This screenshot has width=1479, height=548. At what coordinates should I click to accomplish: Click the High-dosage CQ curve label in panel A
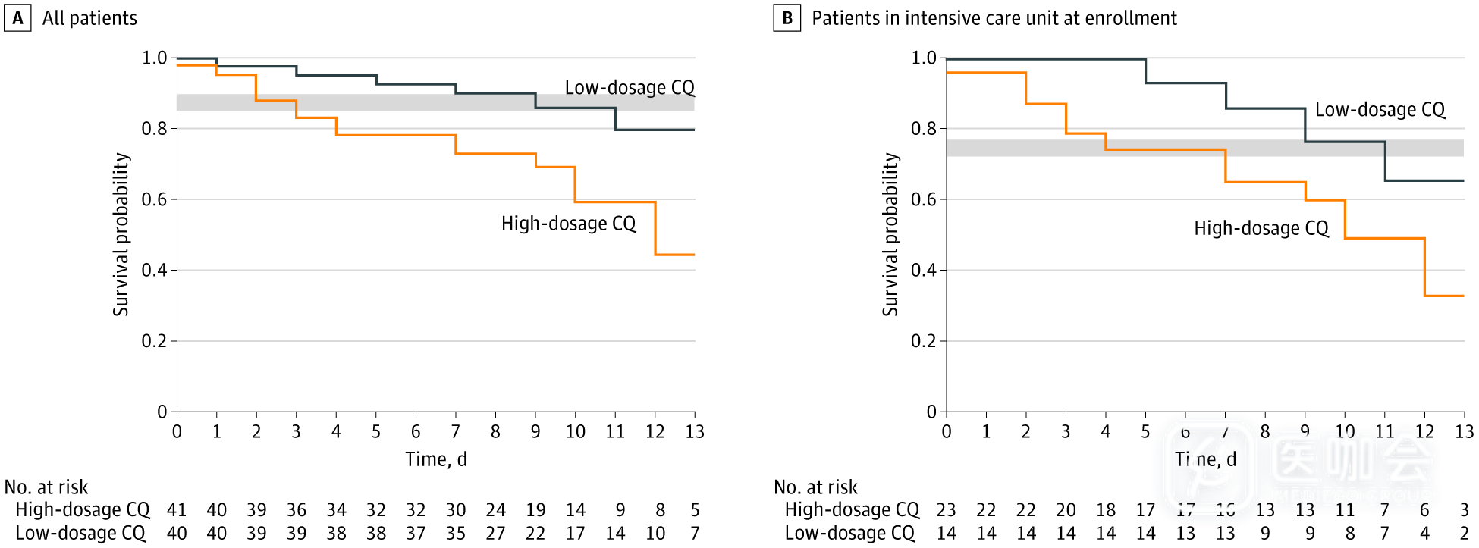click(568, 224)
